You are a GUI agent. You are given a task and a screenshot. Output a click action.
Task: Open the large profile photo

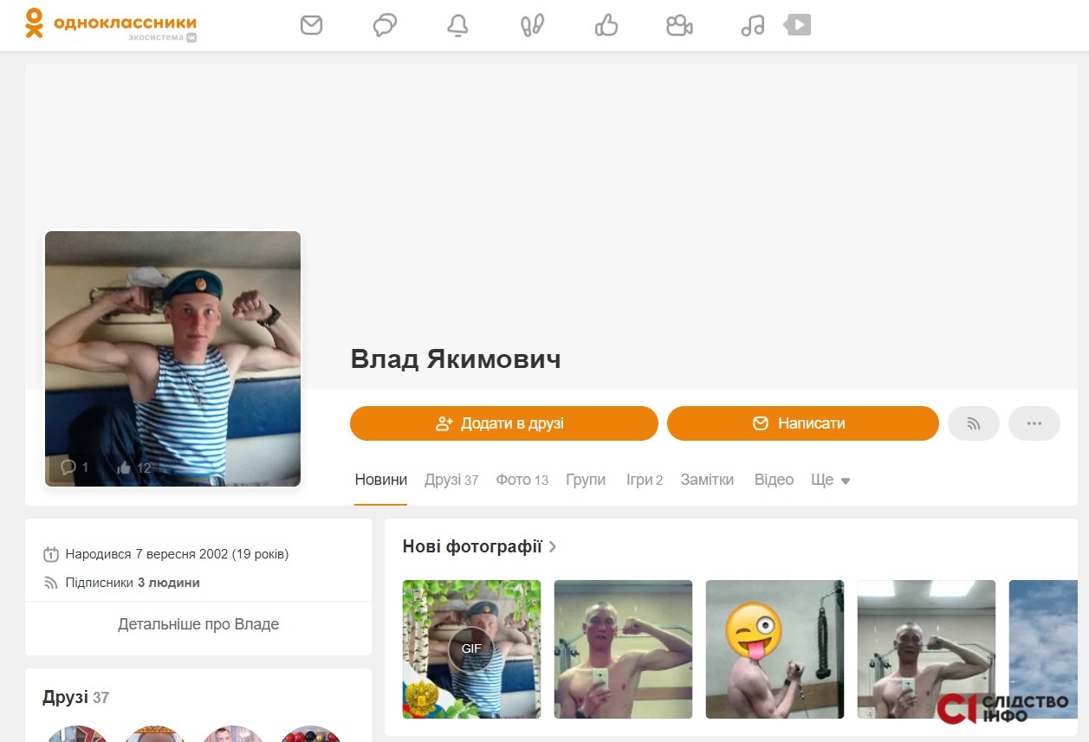coord(173,358)
